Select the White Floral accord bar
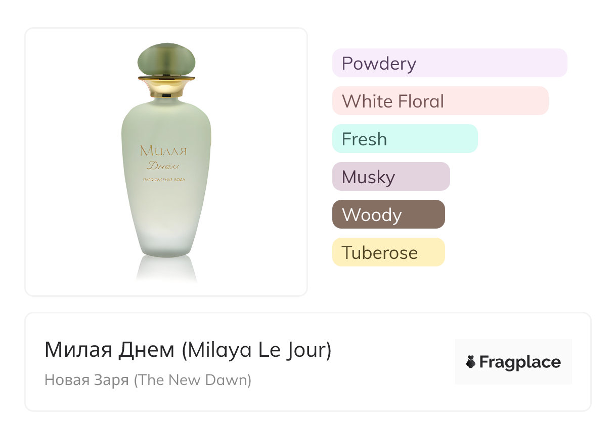The width and height of the screenshot is (616, 436). [x=440, y=101]
